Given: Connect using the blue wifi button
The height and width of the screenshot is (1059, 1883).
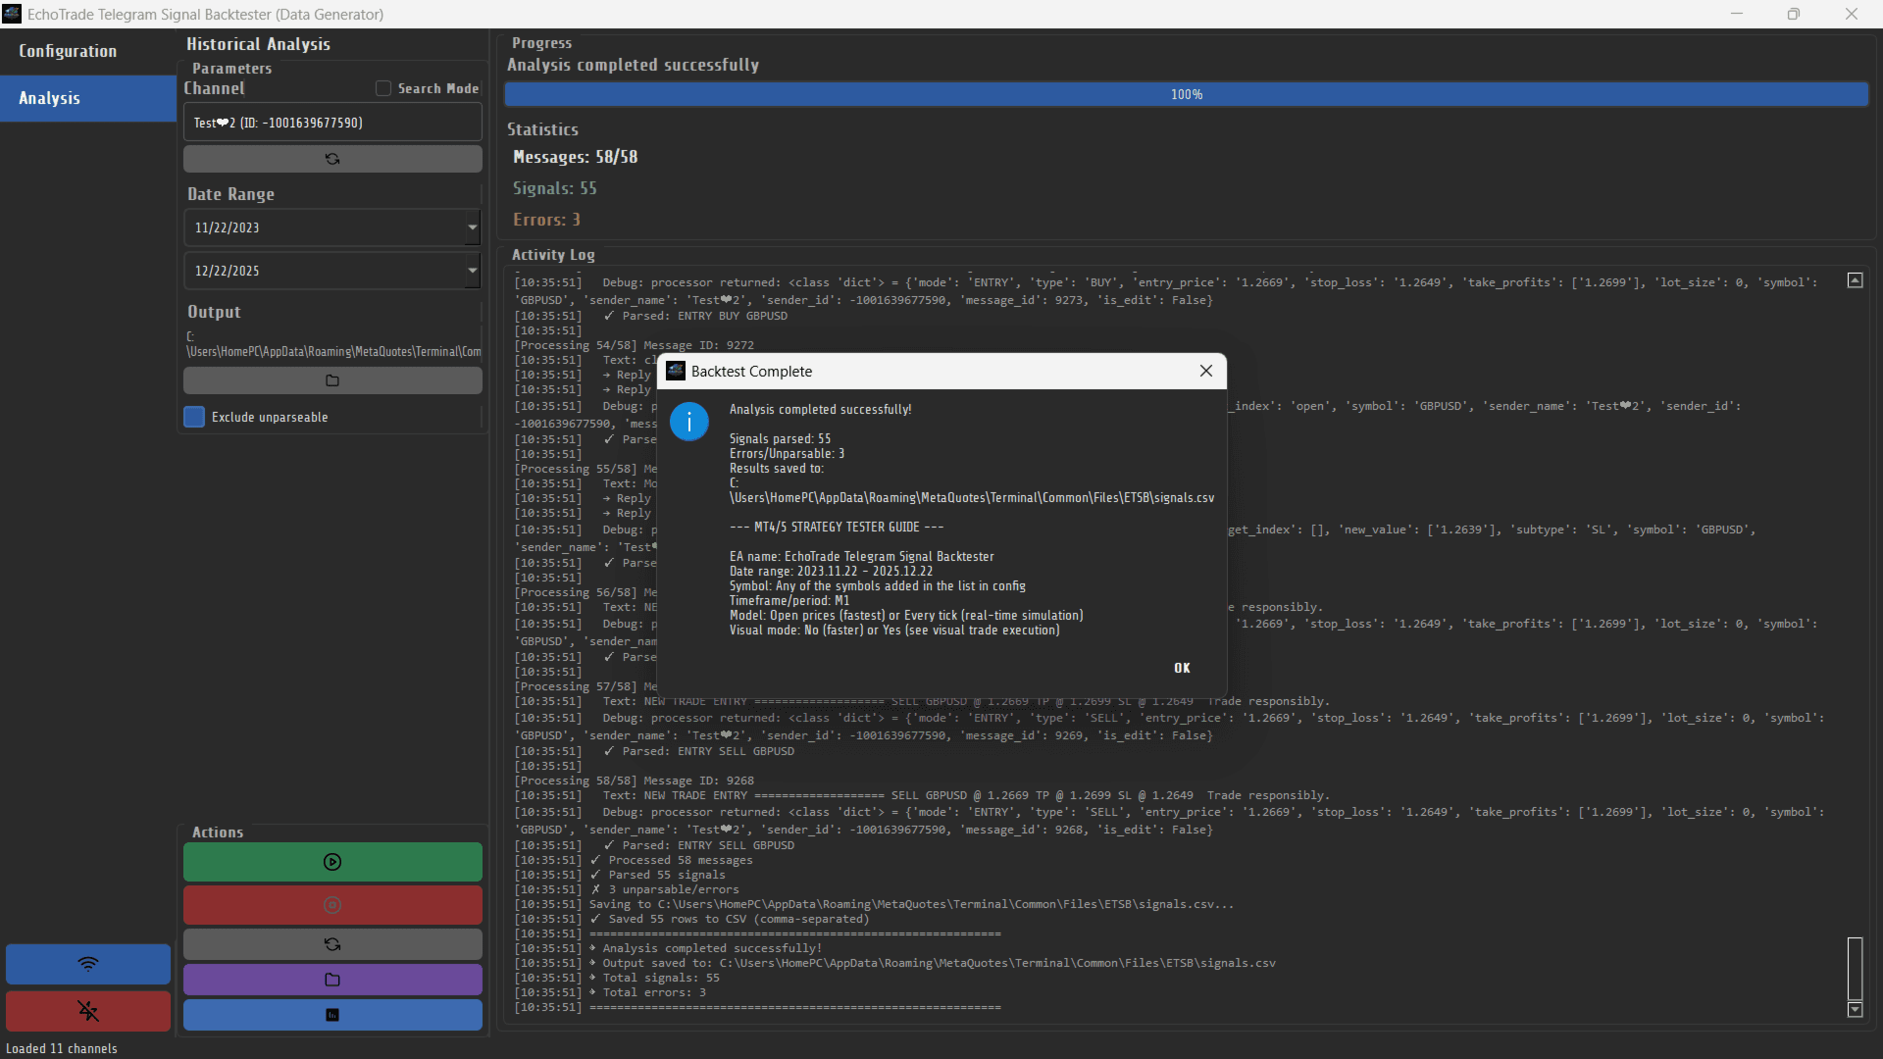Looking at the screenshot, I should (x=88, y=964).
